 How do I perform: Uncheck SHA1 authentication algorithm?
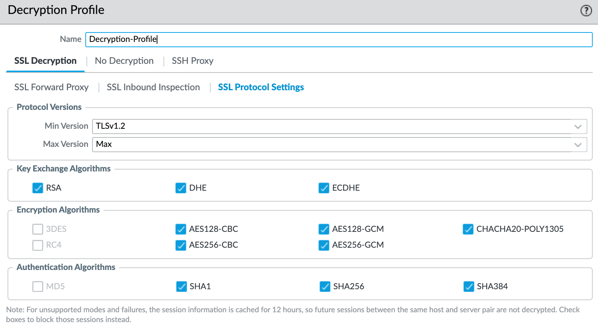(182, 287)
